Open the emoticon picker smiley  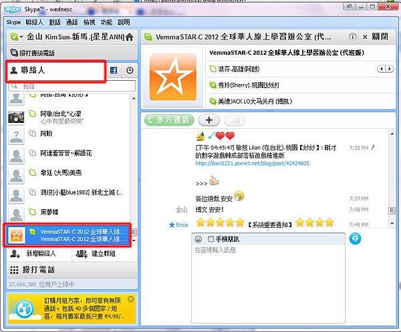198,239
